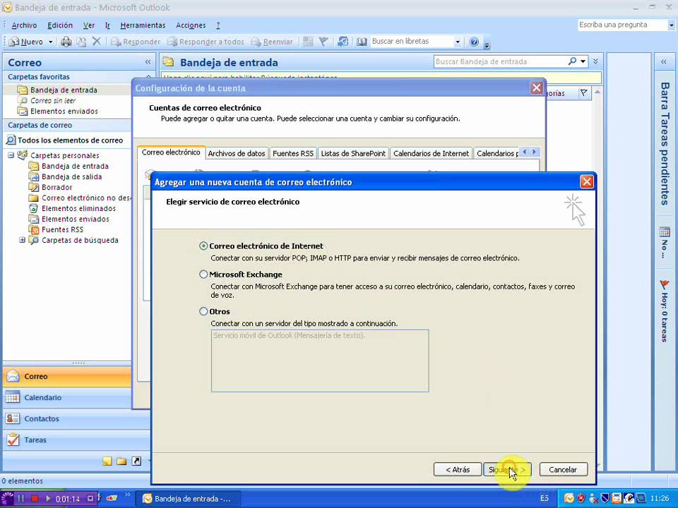Cancel the new account wizard

tap(564, 470)
